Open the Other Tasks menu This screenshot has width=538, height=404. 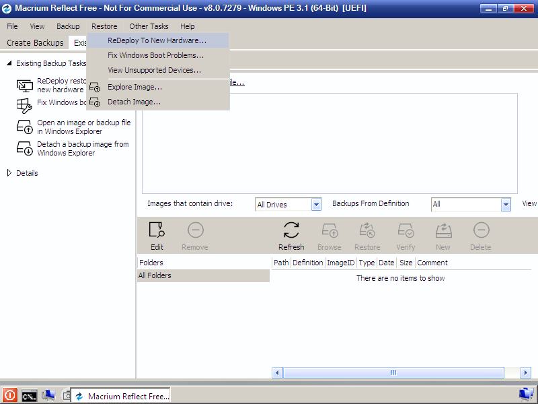click(149, 26)
